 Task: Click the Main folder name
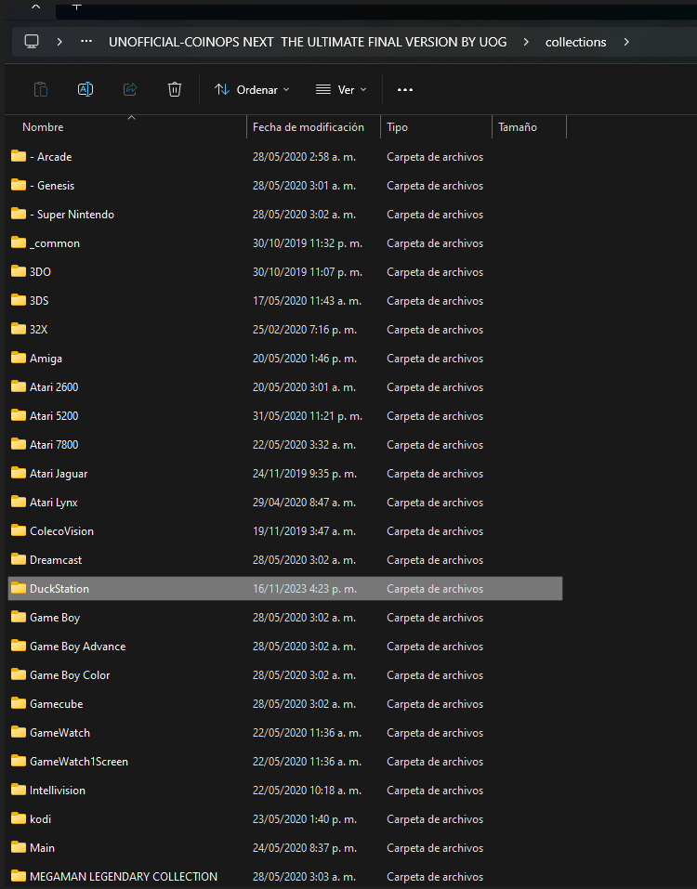42,848
